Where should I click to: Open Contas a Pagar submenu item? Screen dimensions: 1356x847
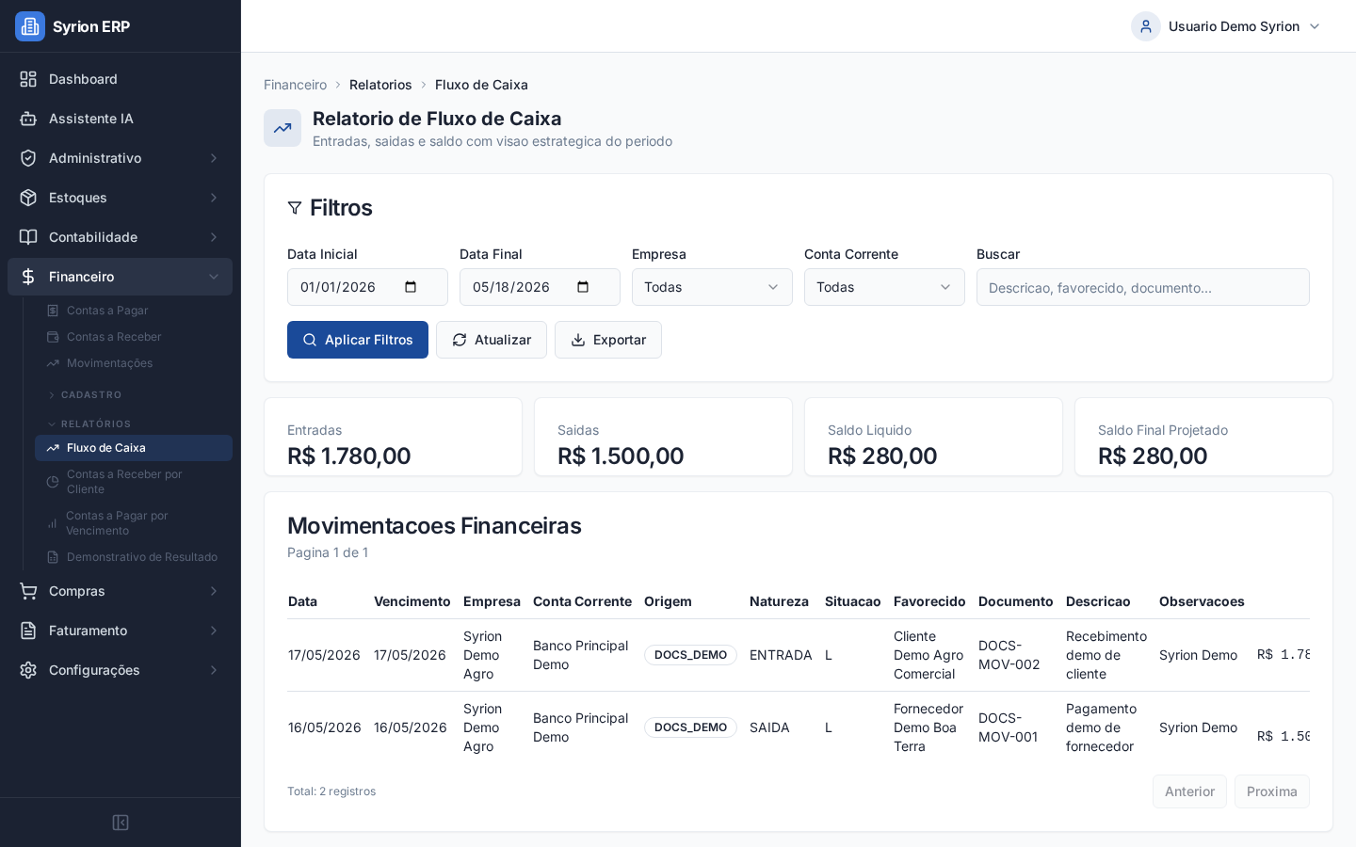[134, 311]
